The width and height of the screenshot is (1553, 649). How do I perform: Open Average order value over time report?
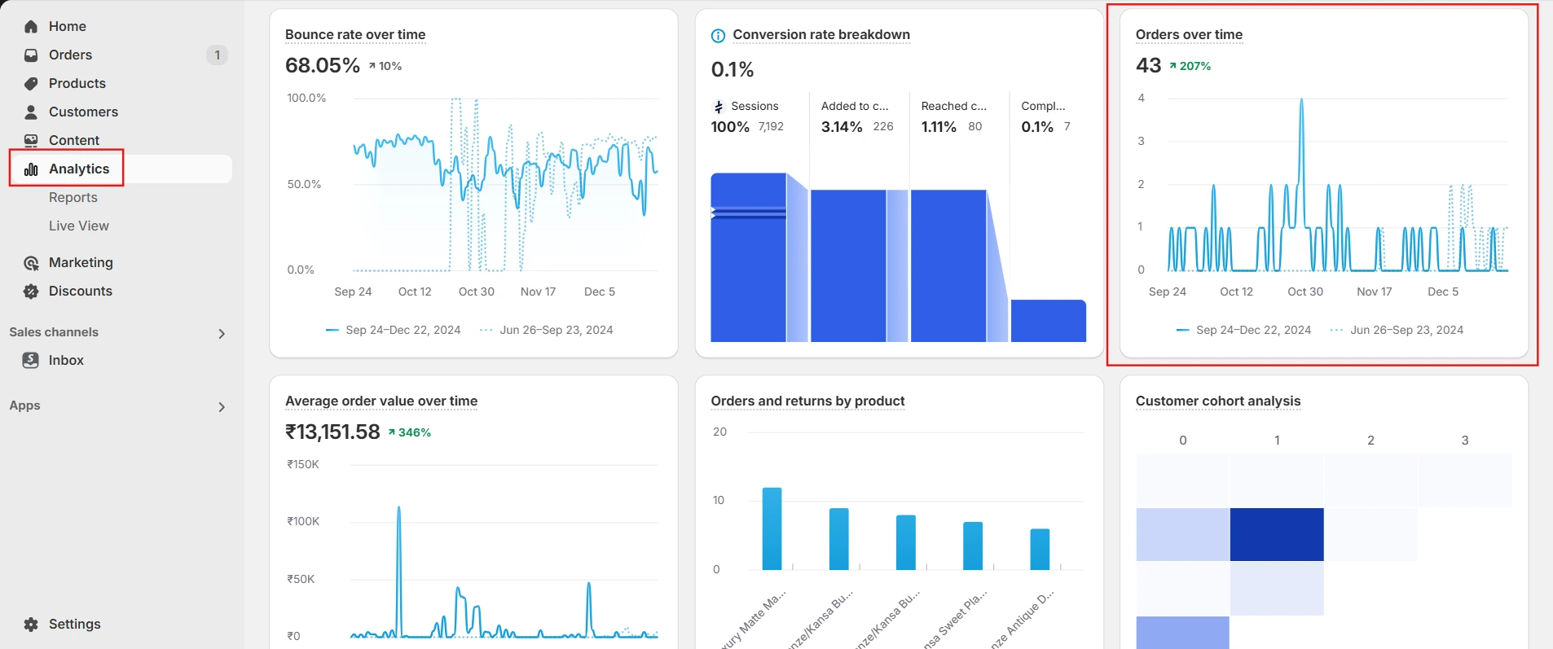(x=381, y=401)
